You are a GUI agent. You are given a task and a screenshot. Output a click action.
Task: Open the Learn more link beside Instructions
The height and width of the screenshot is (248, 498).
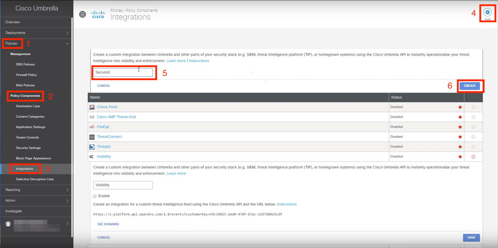pos(176,61)
